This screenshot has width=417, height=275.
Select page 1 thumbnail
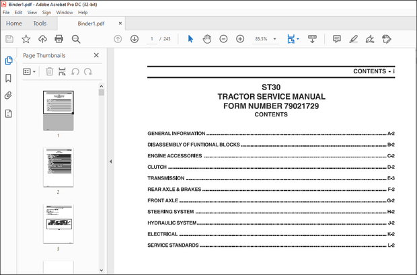click(59, 111)
